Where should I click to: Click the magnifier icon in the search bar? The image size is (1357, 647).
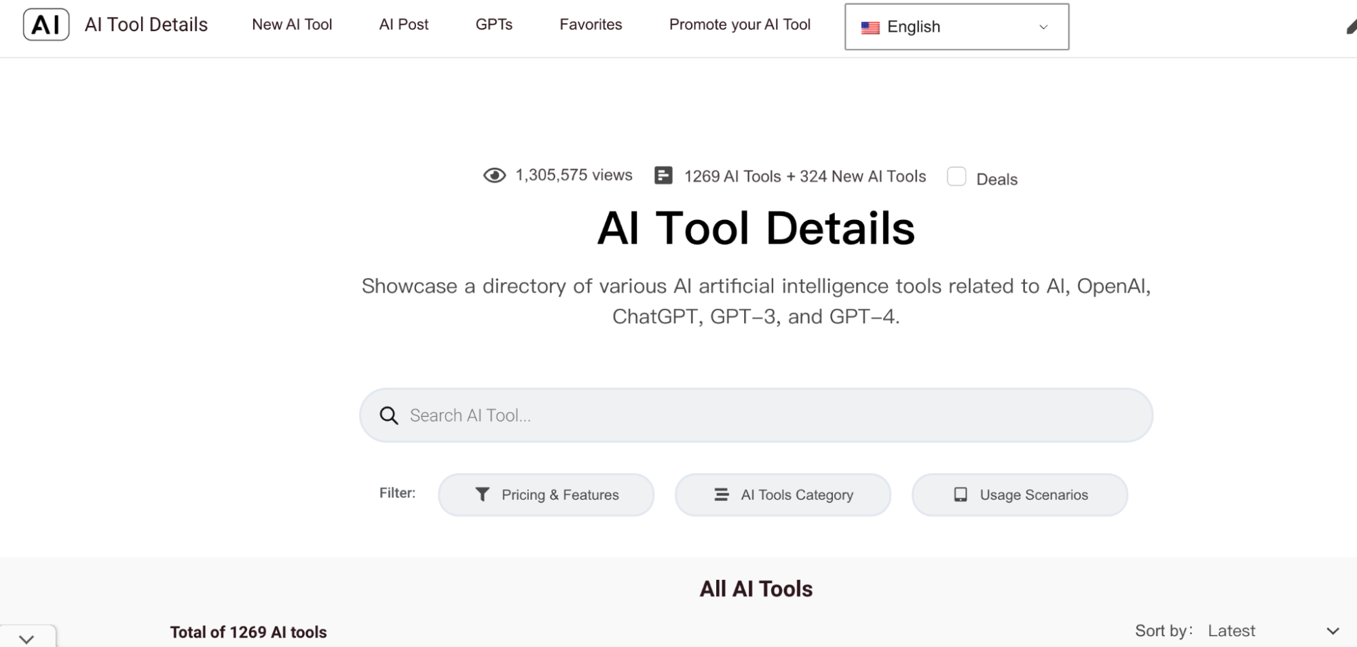coord(388,414)
